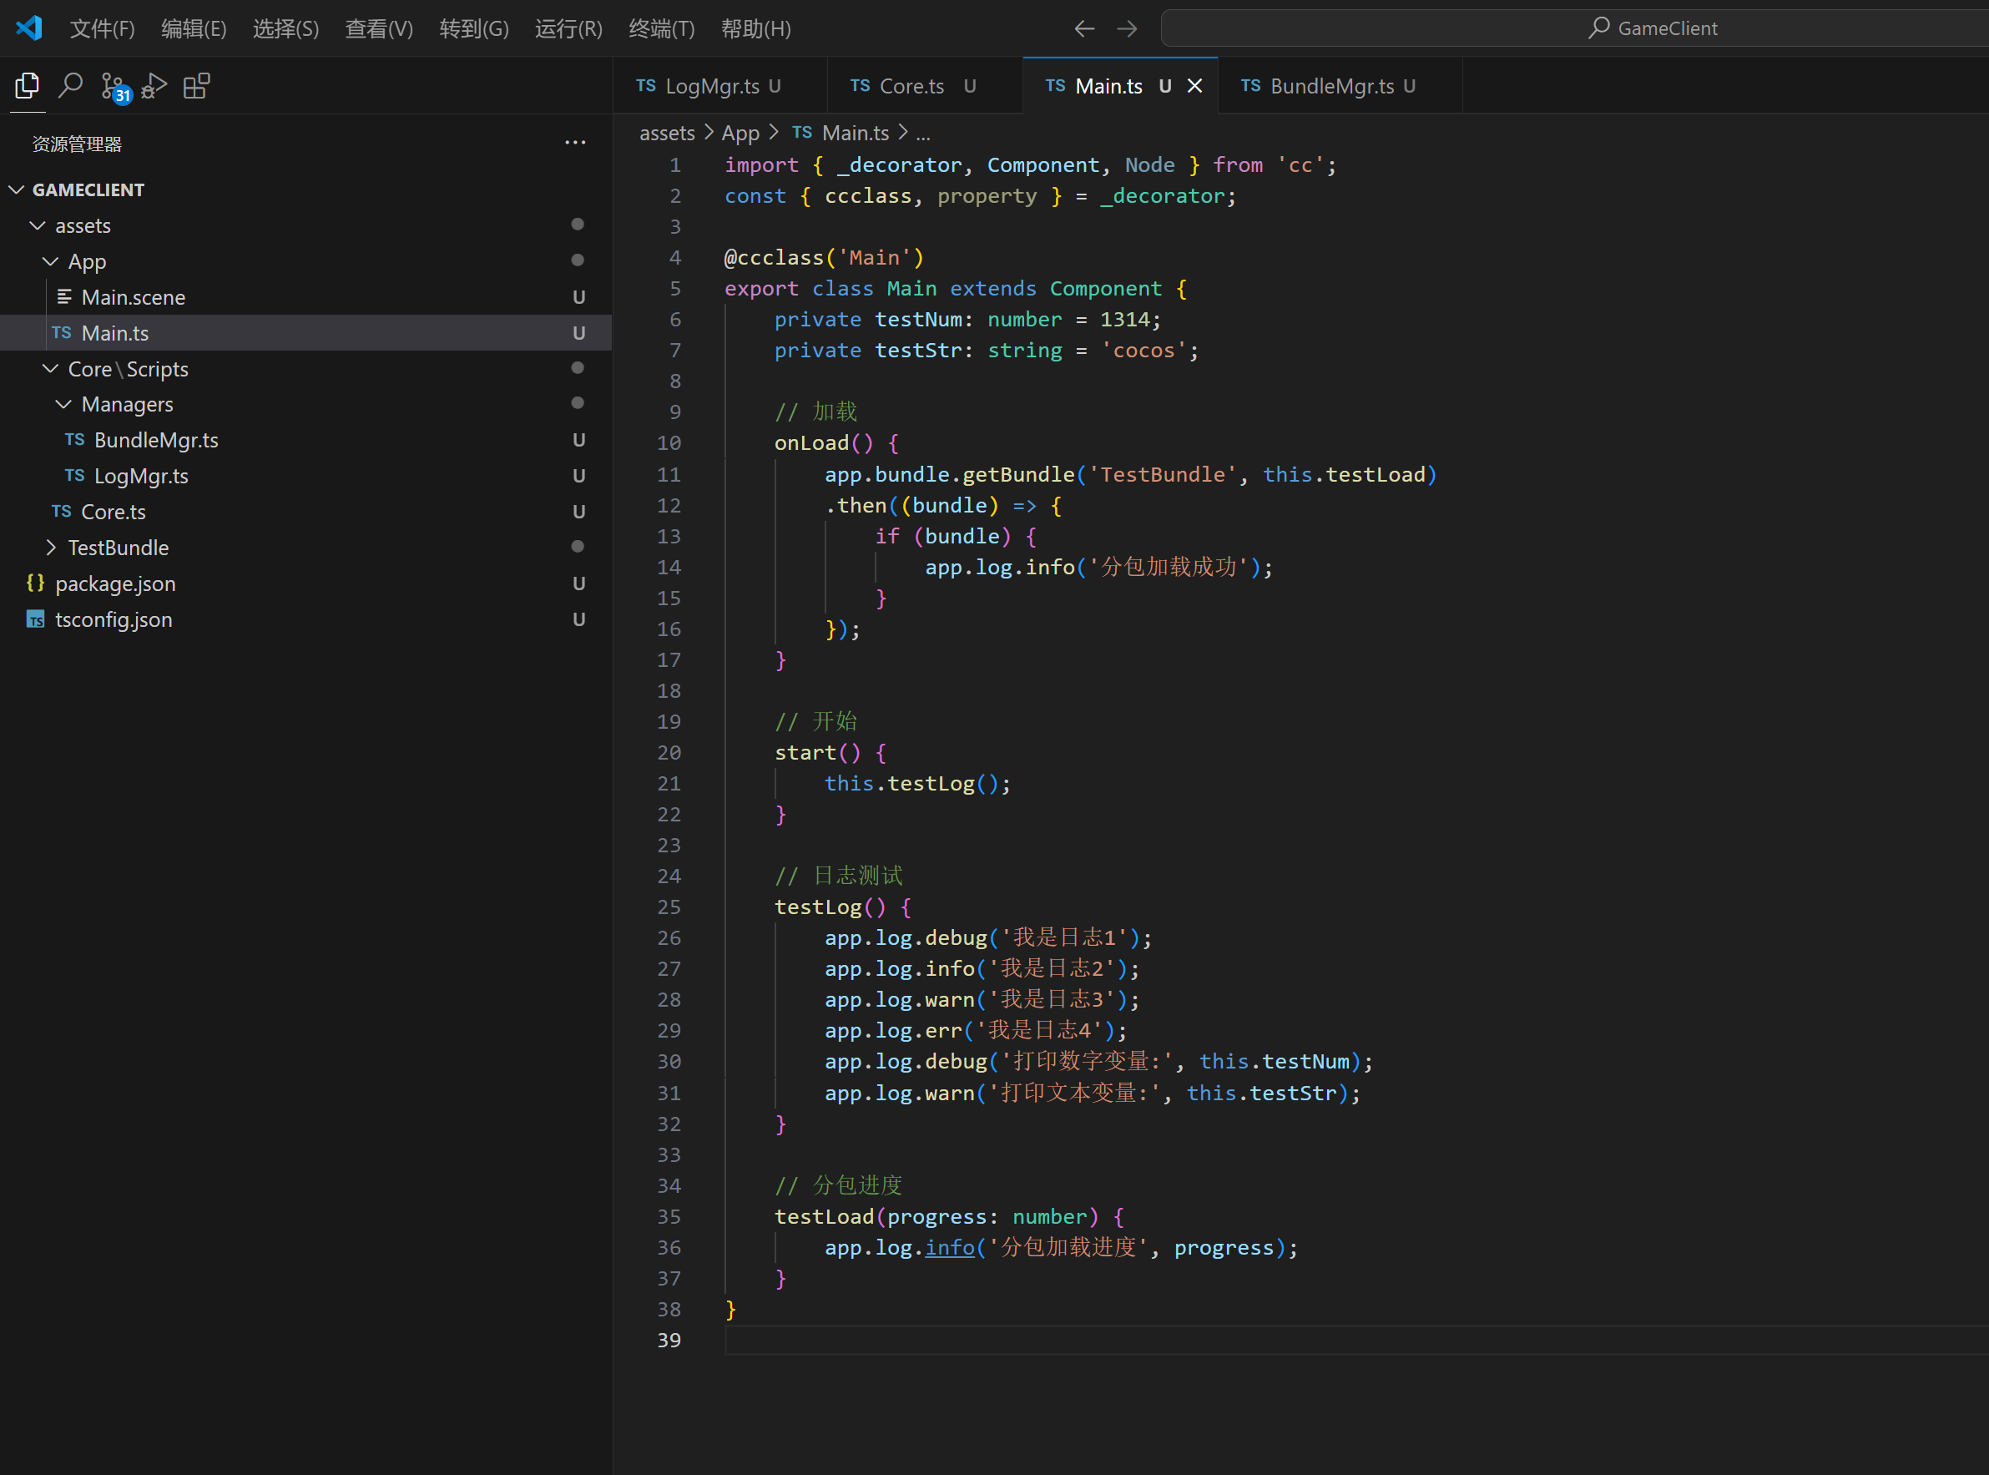
Task: Open the Search view icon
Action: [69, 87]
